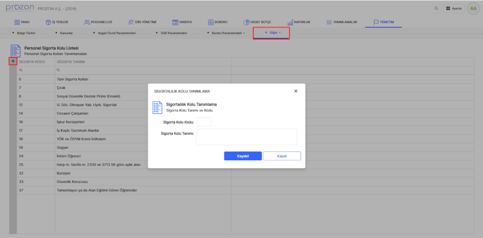Click the search magnifier icon in header
The height and width of the screenshot is (238, 483).
pos(436,8)
